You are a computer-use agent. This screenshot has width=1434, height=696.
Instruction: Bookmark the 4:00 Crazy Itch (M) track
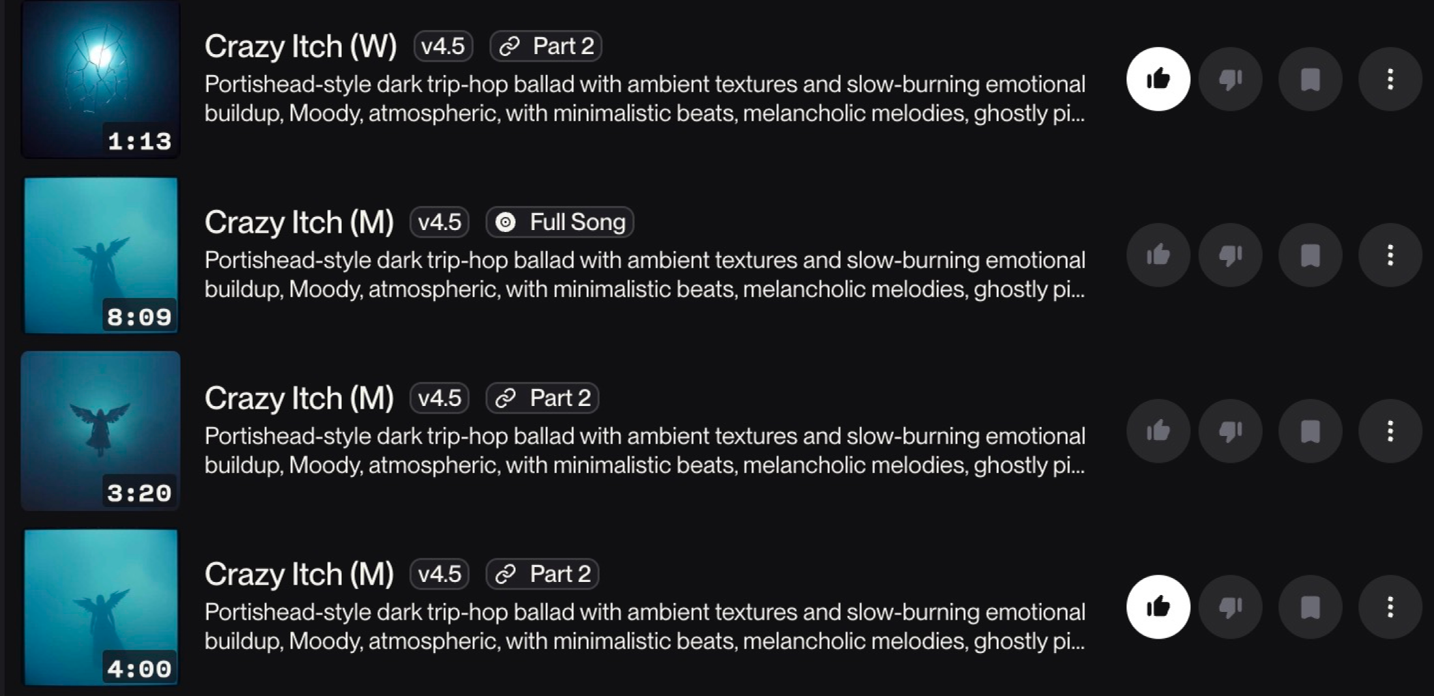[x=1310, y=607]
